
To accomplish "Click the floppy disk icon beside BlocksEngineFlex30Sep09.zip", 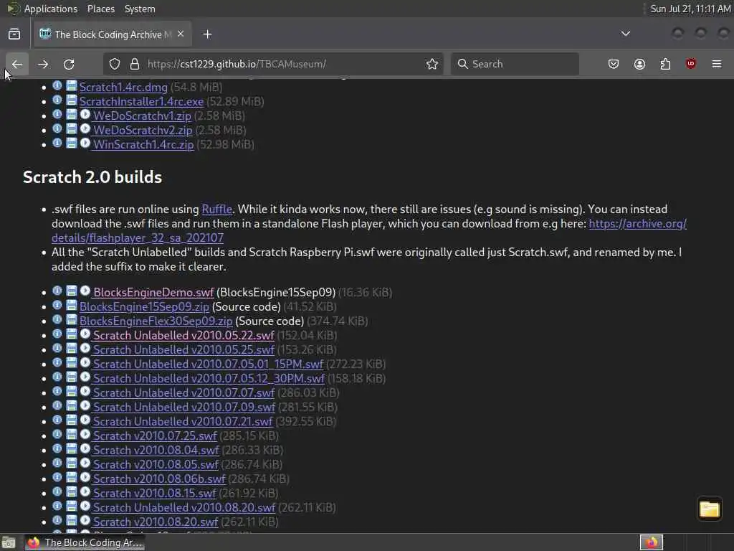I will [71, 320].
